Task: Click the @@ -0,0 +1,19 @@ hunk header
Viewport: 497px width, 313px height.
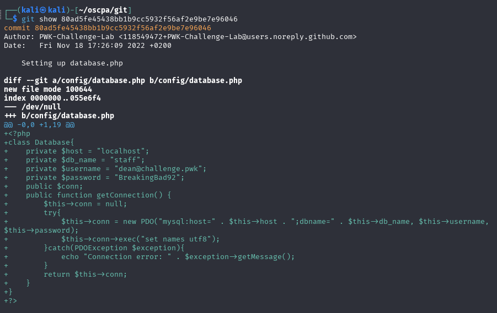Action: pos(39,125)
